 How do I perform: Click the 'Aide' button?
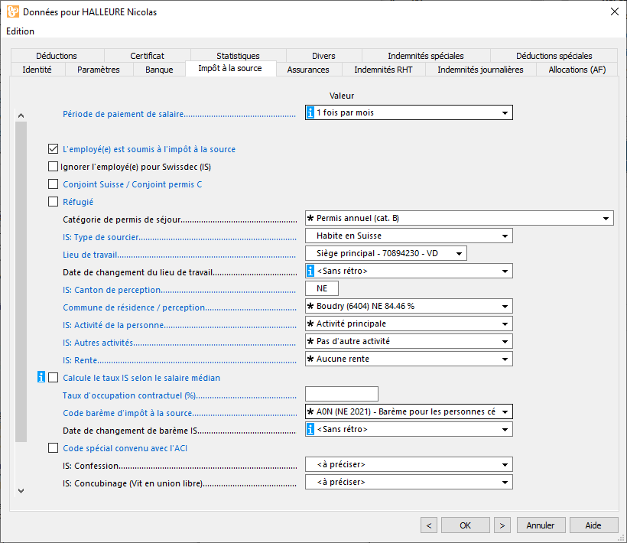pyautogui.click(x=593, y=525)
